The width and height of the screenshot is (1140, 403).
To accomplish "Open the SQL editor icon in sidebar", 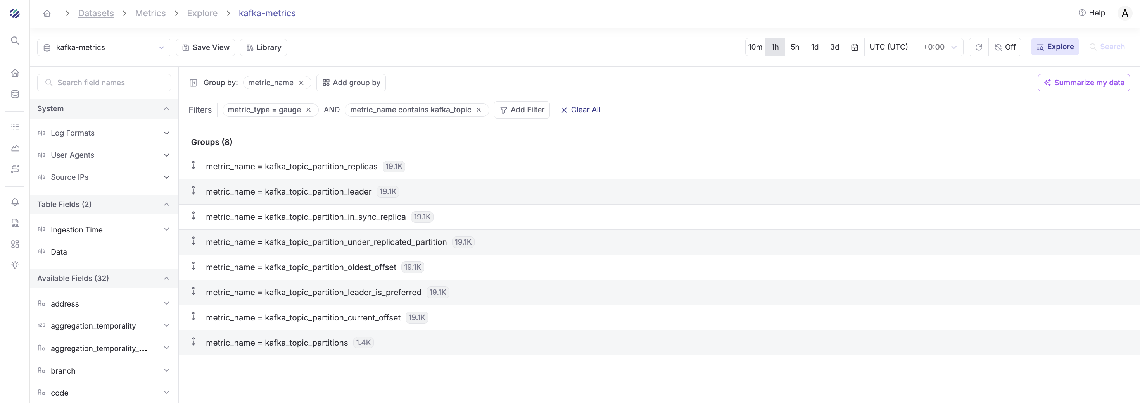I will (x=15, y=223).
